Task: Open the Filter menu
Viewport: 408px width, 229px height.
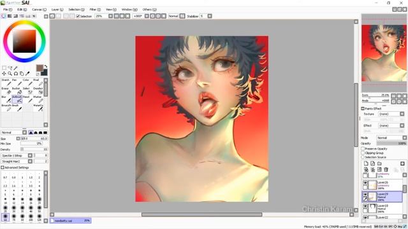Action: tap(95, 10)
